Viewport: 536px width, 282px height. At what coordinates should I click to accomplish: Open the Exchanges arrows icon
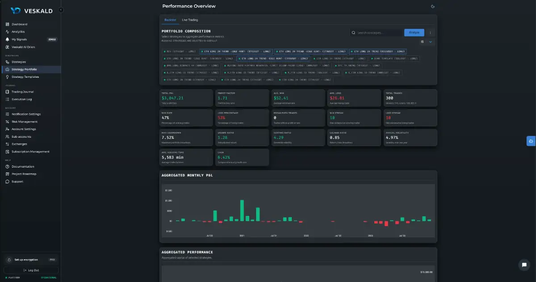coord(7,144)
